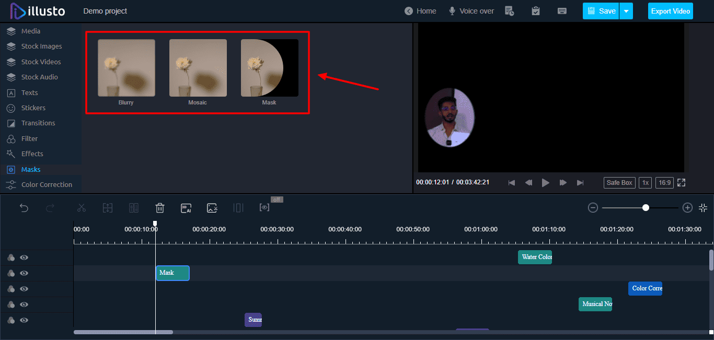Click the Export Video button

(670, 11)
